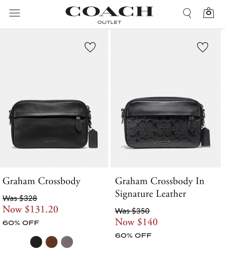Screen dimensions: 225x256
Task: Click the Was $328 original price
Action: coord(20,198)
